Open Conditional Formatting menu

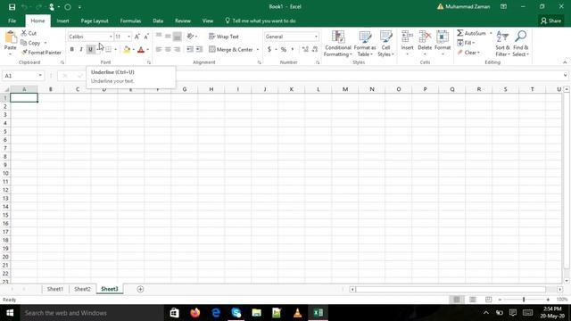click(x=338, y=44)
